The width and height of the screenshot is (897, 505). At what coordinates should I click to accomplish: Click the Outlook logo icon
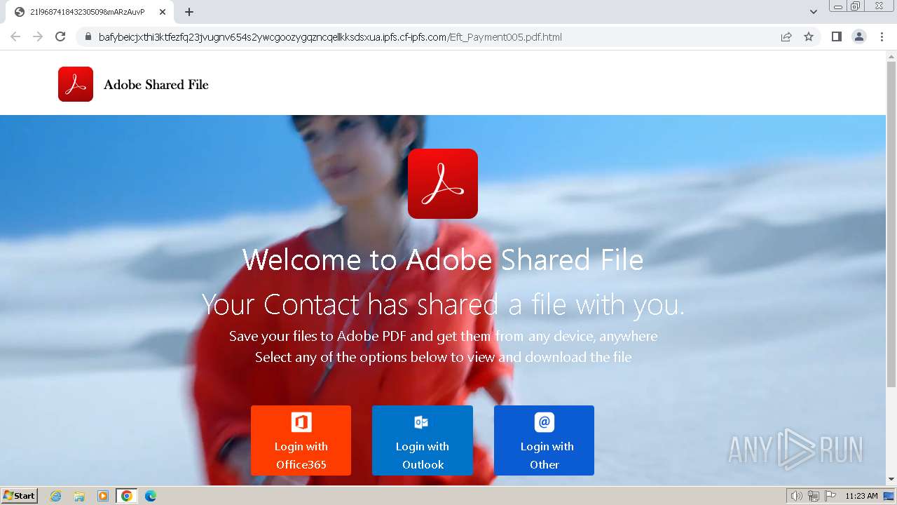(x=421, y=422)
